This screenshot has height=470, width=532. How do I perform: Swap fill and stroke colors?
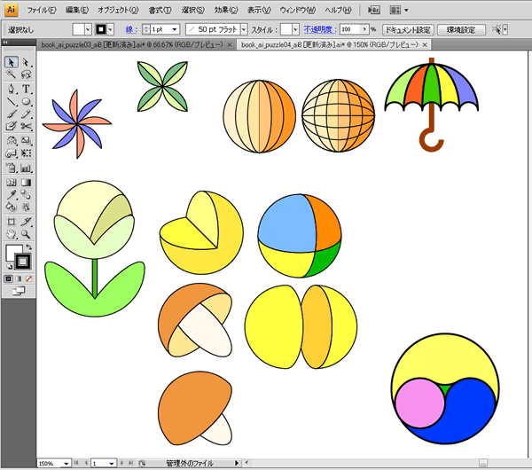coord(29,247)
